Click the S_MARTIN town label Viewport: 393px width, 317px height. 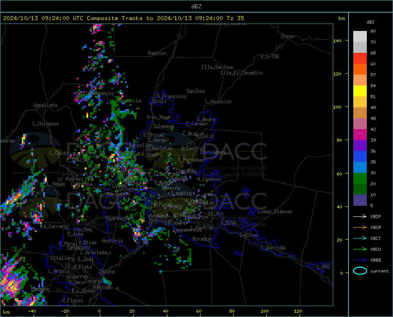click(x=181, y=194)
